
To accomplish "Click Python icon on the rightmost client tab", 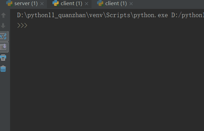I will [x=100, y=3].
